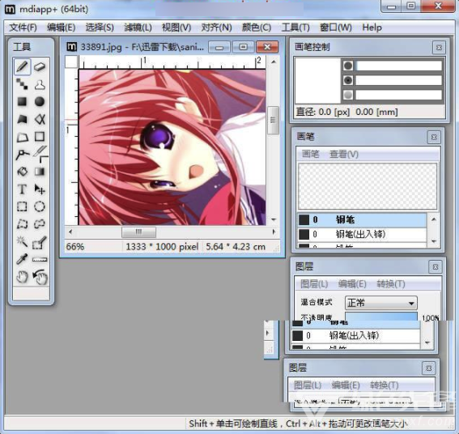459x434 pixels.
Task: Select the filled curve shape tool
Action: [40, 119]
